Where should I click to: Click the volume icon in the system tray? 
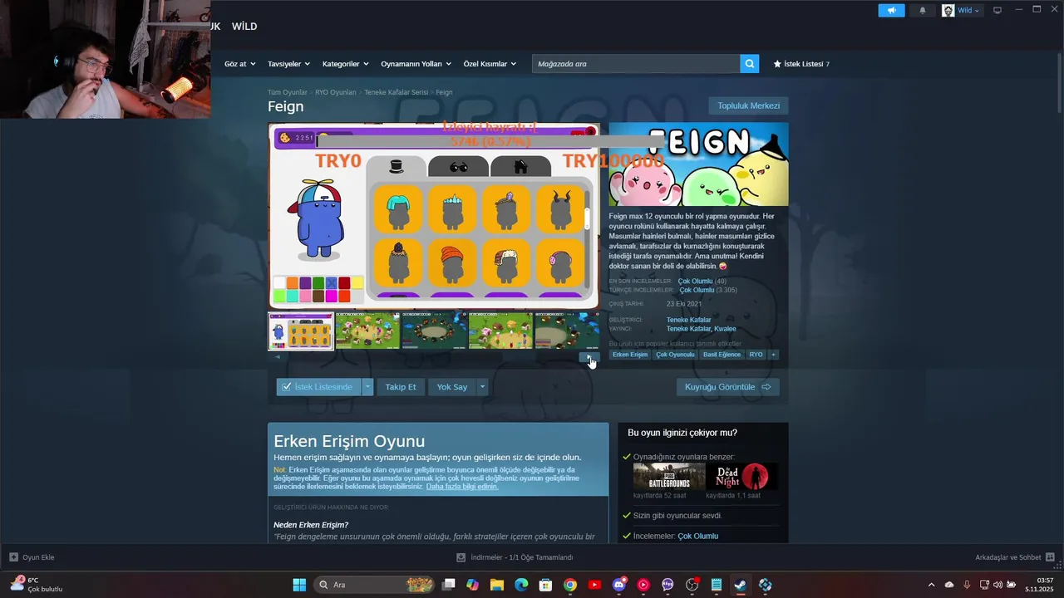coord(997,585)
